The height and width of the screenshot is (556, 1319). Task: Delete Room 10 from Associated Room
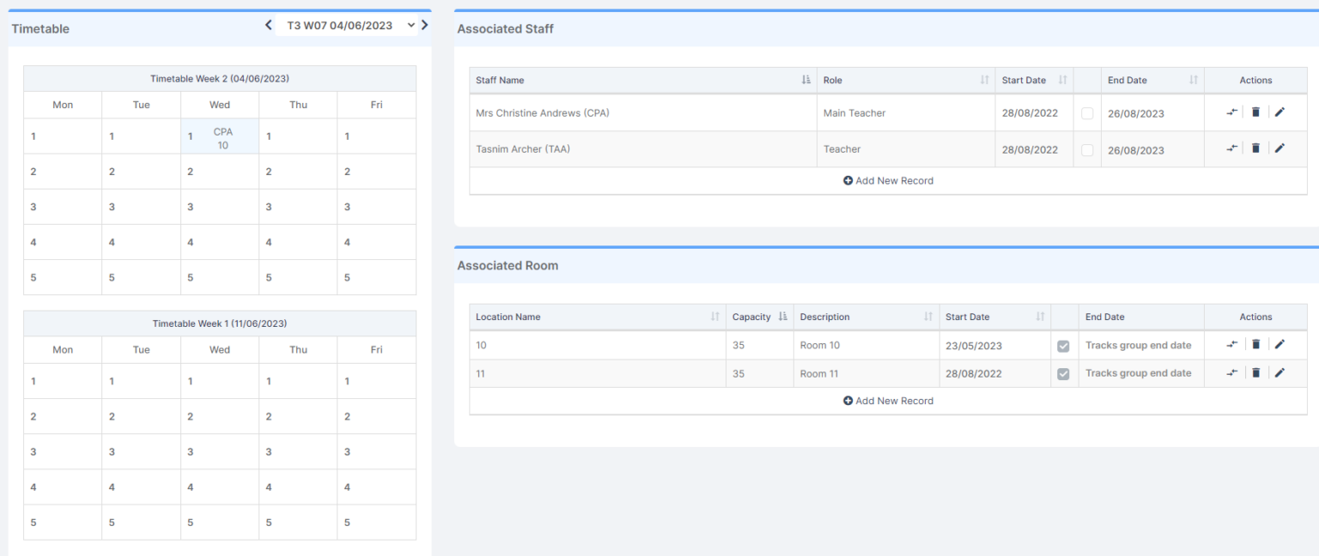[x=1255, y=344]
